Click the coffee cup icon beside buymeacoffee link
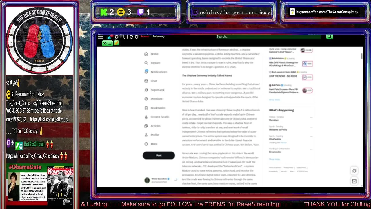The height and width of the screenshot is (209, 371). 292,12
